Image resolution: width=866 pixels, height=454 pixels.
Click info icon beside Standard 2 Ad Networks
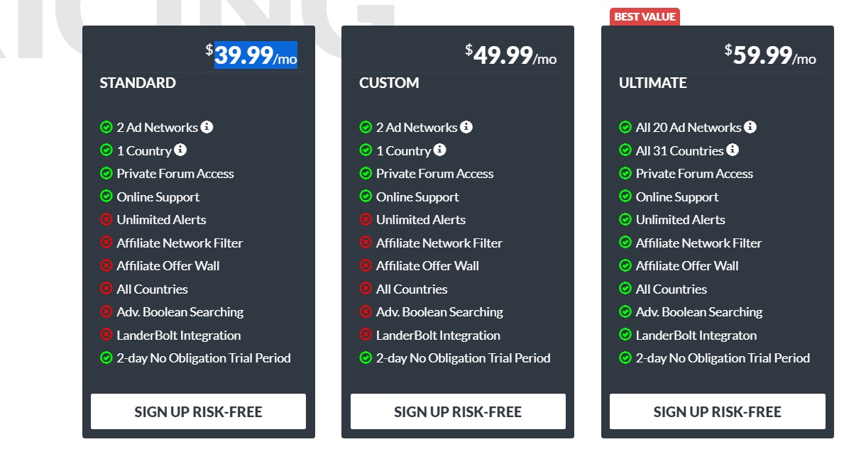(x=207, y=127)
